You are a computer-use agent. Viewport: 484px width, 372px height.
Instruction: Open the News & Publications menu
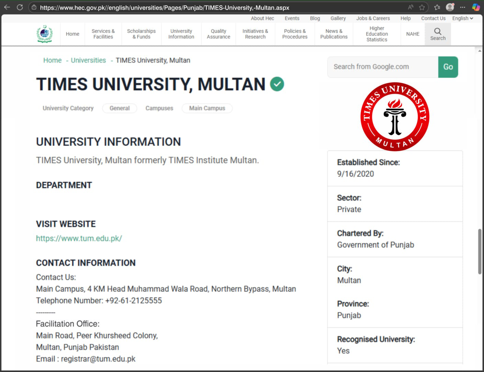click(x=334, y=34)
